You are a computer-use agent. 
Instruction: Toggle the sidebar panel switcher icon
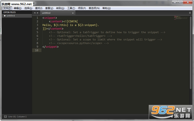click(5, 116)
